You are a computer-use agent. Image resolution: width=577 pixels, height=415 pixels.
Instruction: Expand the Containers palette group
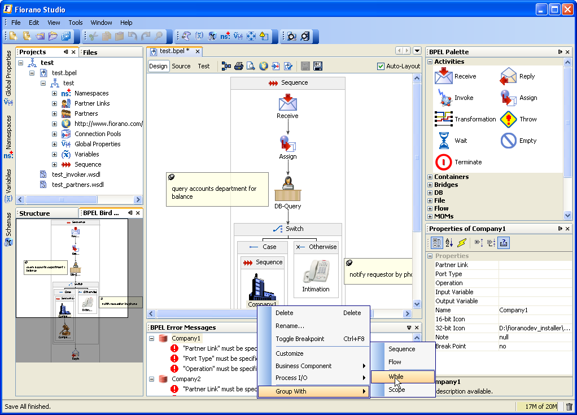[430, 177]
